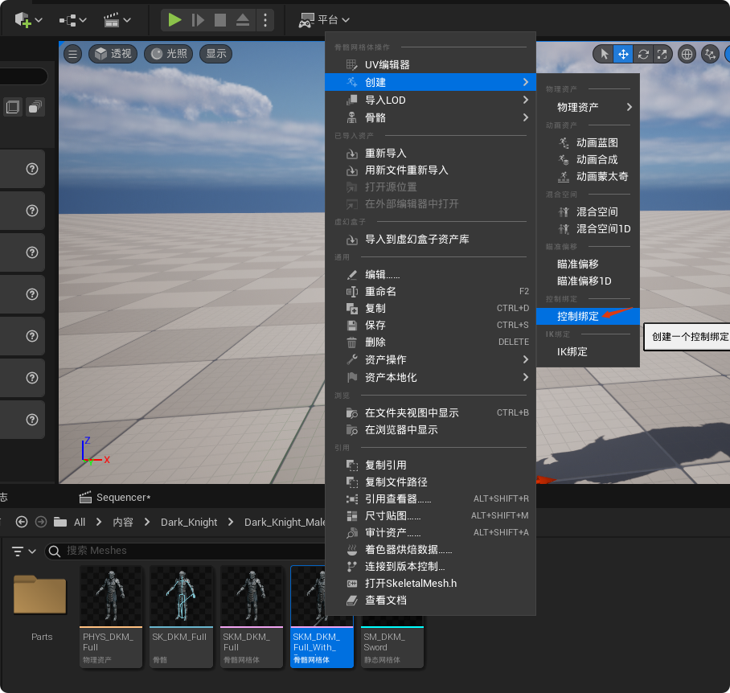Click the 复制 duplicate icon entry
Screen dimensions: 730x693
(430, 308)
